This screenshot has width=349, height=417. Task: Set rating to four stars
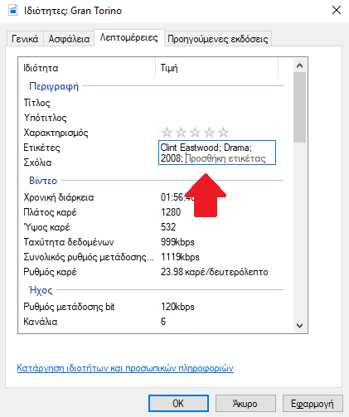click(209, 133)
